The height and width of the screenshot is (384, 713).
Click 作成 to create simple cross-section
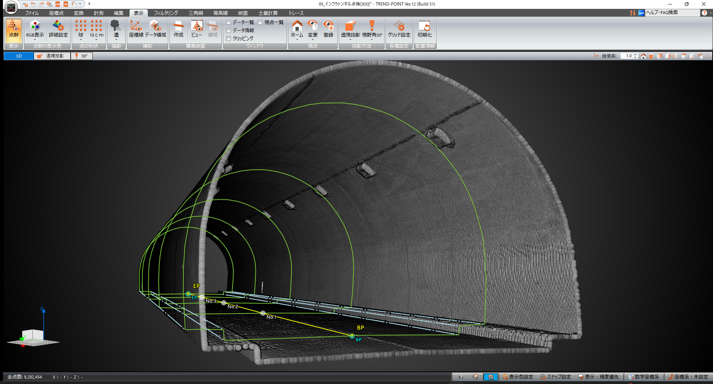178,30
